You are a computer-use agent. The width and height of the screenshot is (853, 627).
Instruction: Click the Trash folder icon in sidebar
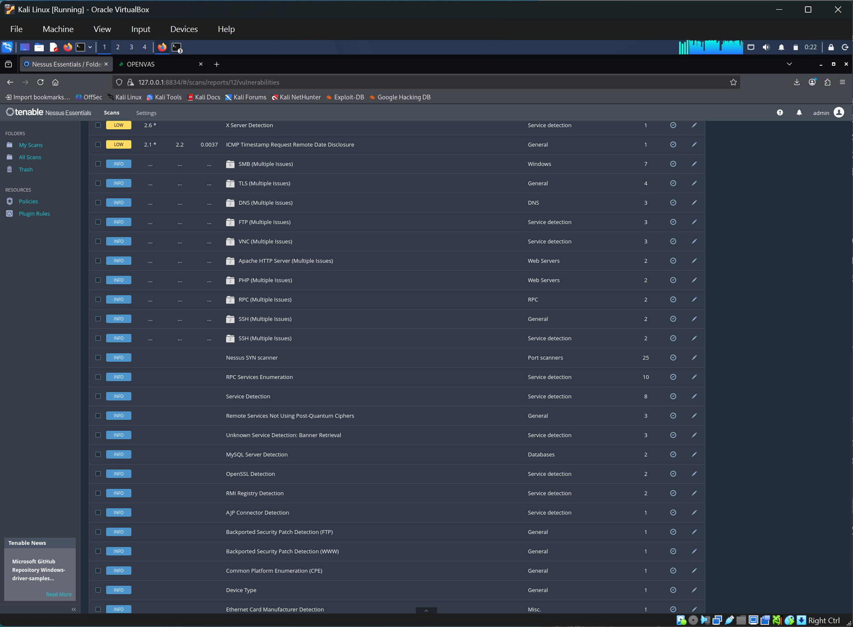tap(10, 169)
